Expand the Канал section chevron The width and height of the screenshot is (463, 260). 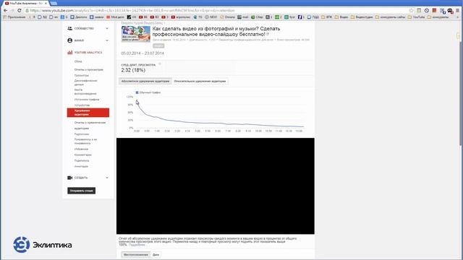(x=107, y=40)
